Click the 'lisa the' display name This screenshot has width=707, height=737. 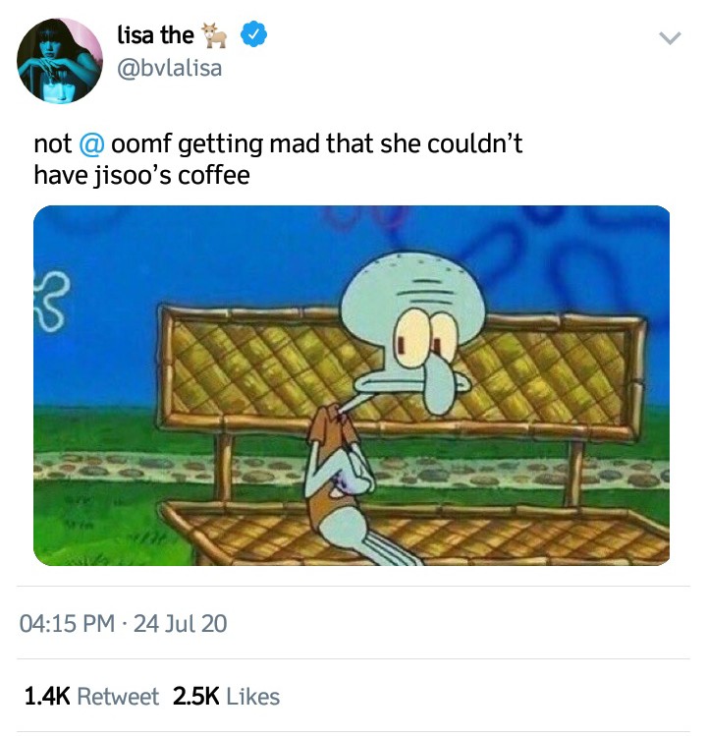tap(155, 35)
